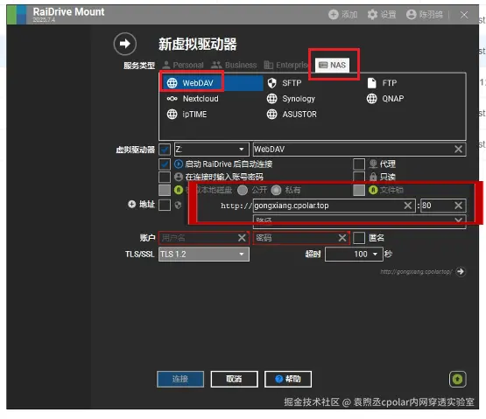The height and width of the screenshot is (419, 486).
Task: Choose Synology service
Action: click(291, 99)
